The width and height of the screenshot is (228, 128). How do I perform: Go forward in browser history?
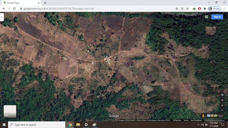point(9,9)
